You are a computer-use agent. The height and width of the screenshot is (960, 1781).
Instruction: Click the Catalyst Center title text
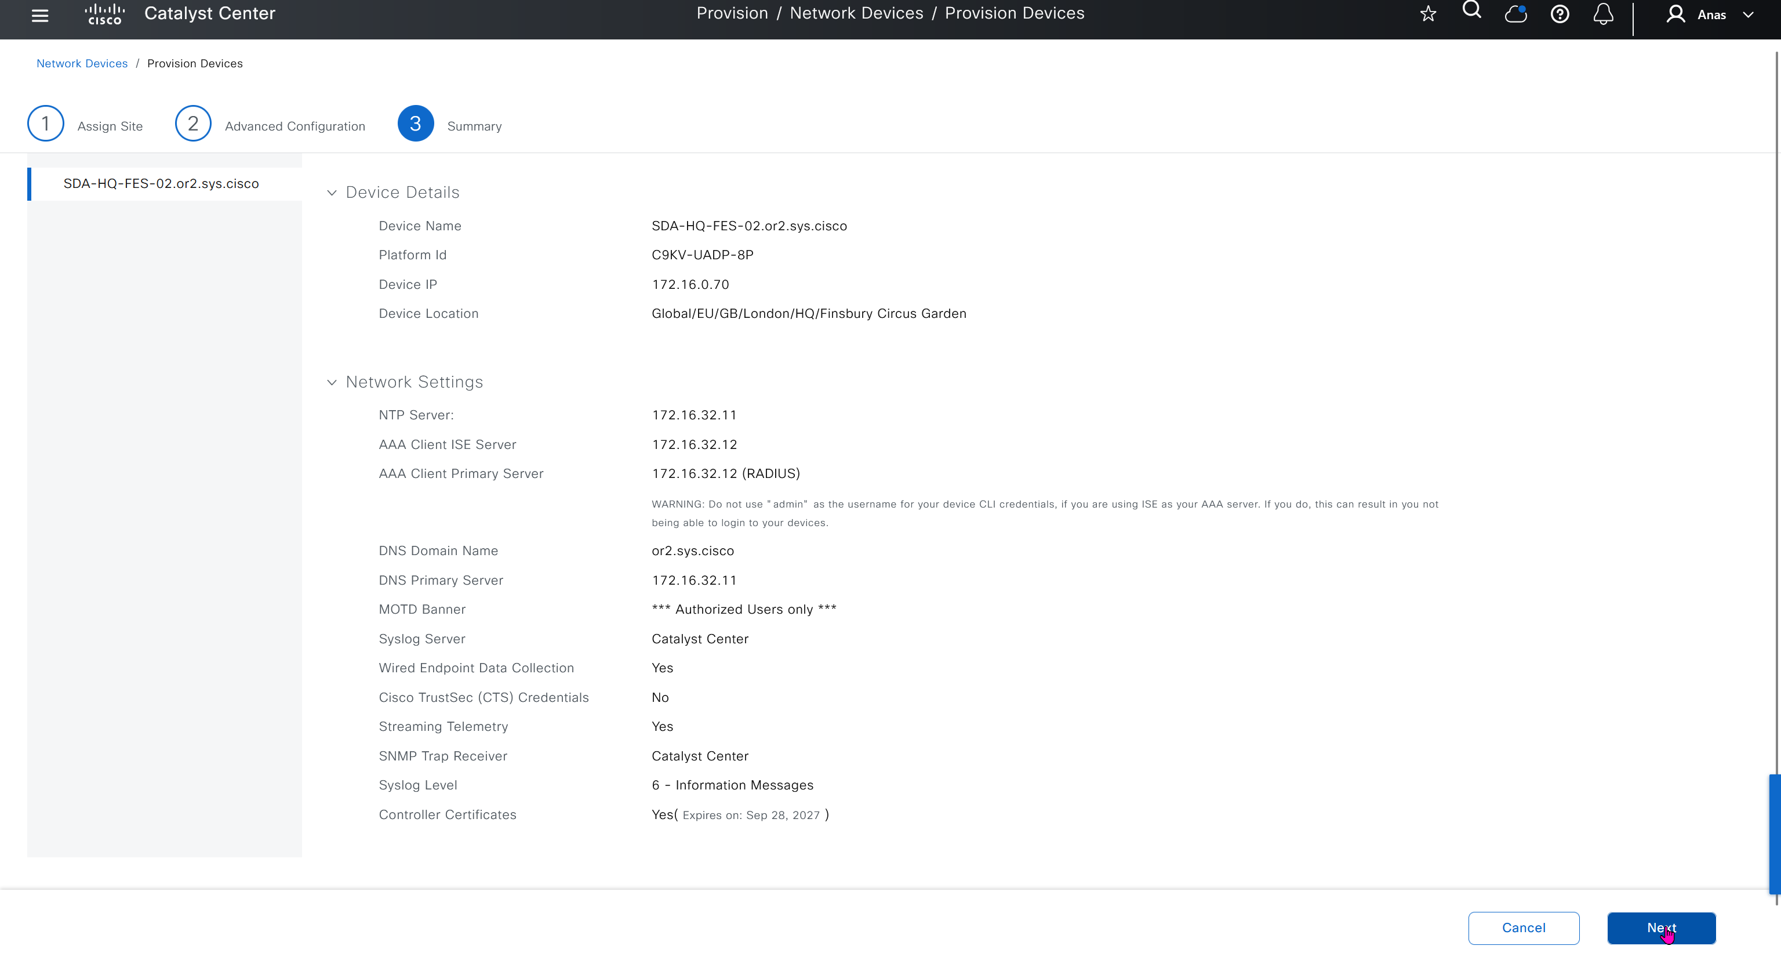click(x=209, y=14)
